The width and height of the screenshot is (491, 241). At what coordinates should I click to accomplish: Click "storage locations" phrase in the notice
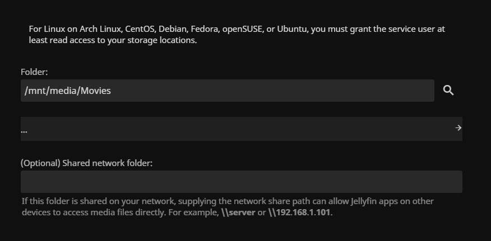[x=161, y=41]
